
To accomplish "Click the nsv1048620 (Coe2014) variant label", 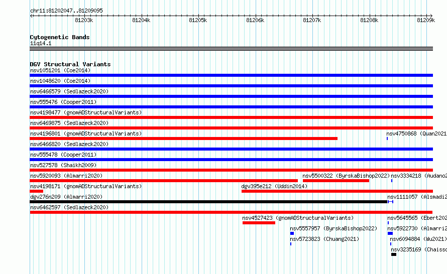I will click(x=60, y=81).
